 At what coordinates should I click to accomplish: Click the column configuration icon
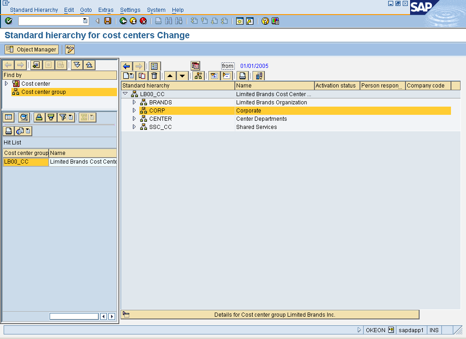tap(259, 76)
